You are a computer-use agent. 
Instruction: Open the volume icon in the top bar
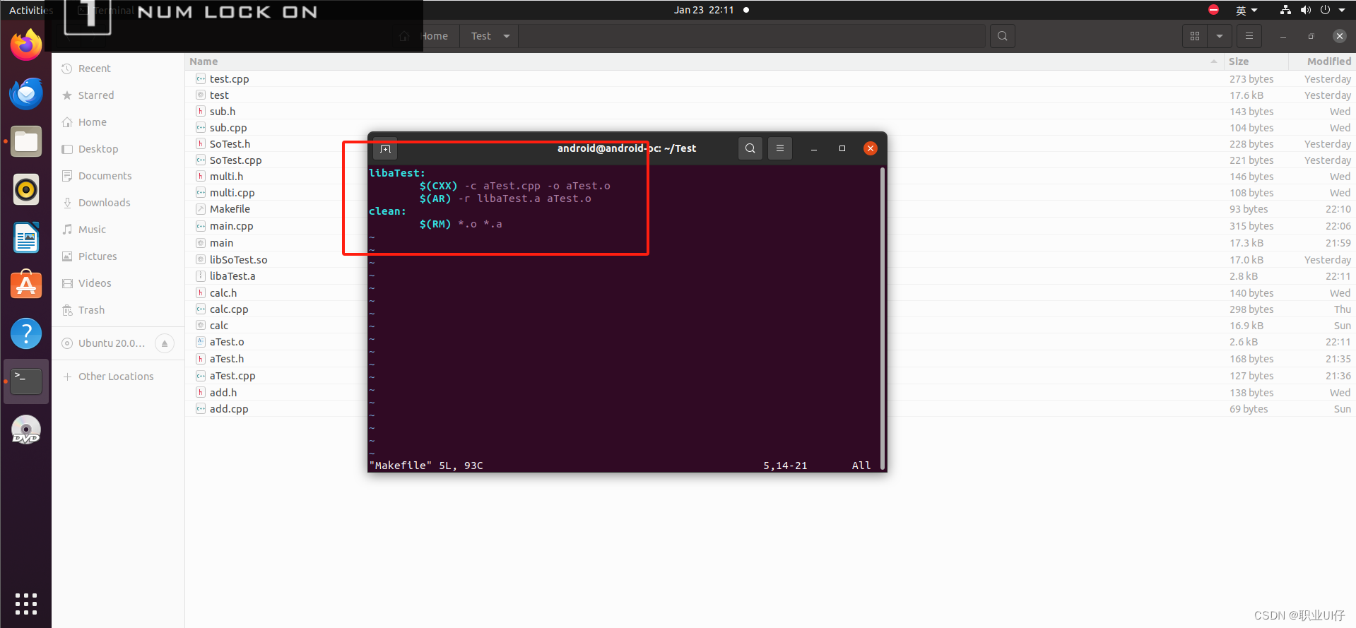point(1306,10)
